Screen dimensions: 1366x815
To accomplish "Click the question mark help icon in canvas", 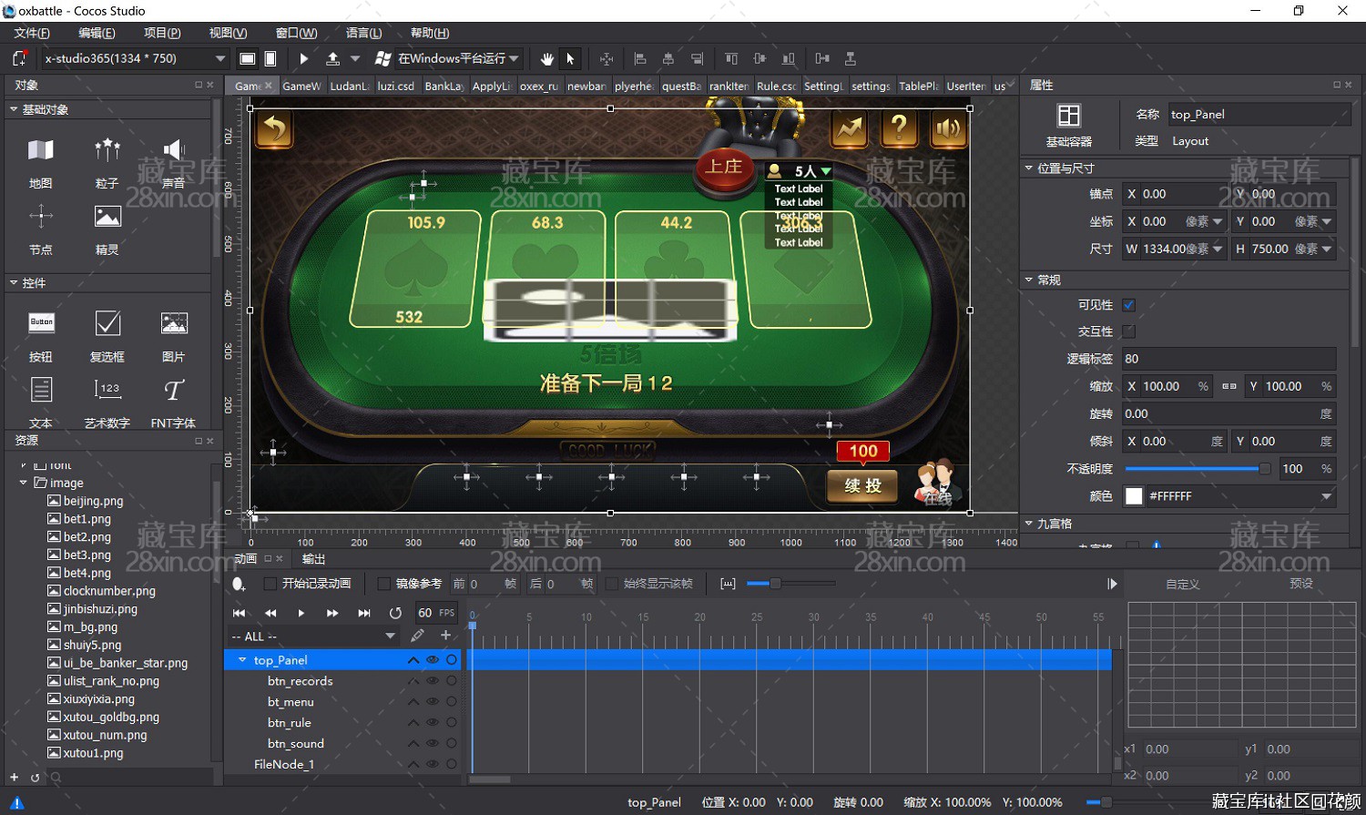I will [x=899, y=128].
